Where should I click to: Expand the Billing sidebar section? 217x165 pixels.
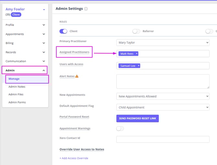tap(25, 43)
